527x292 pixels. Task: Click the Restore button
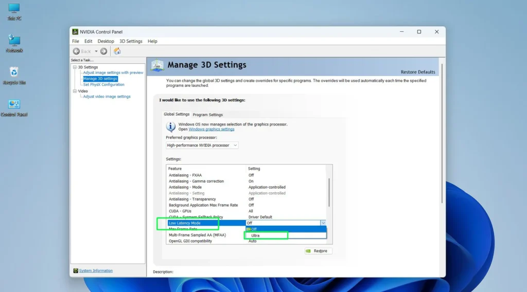click(318, 251)
